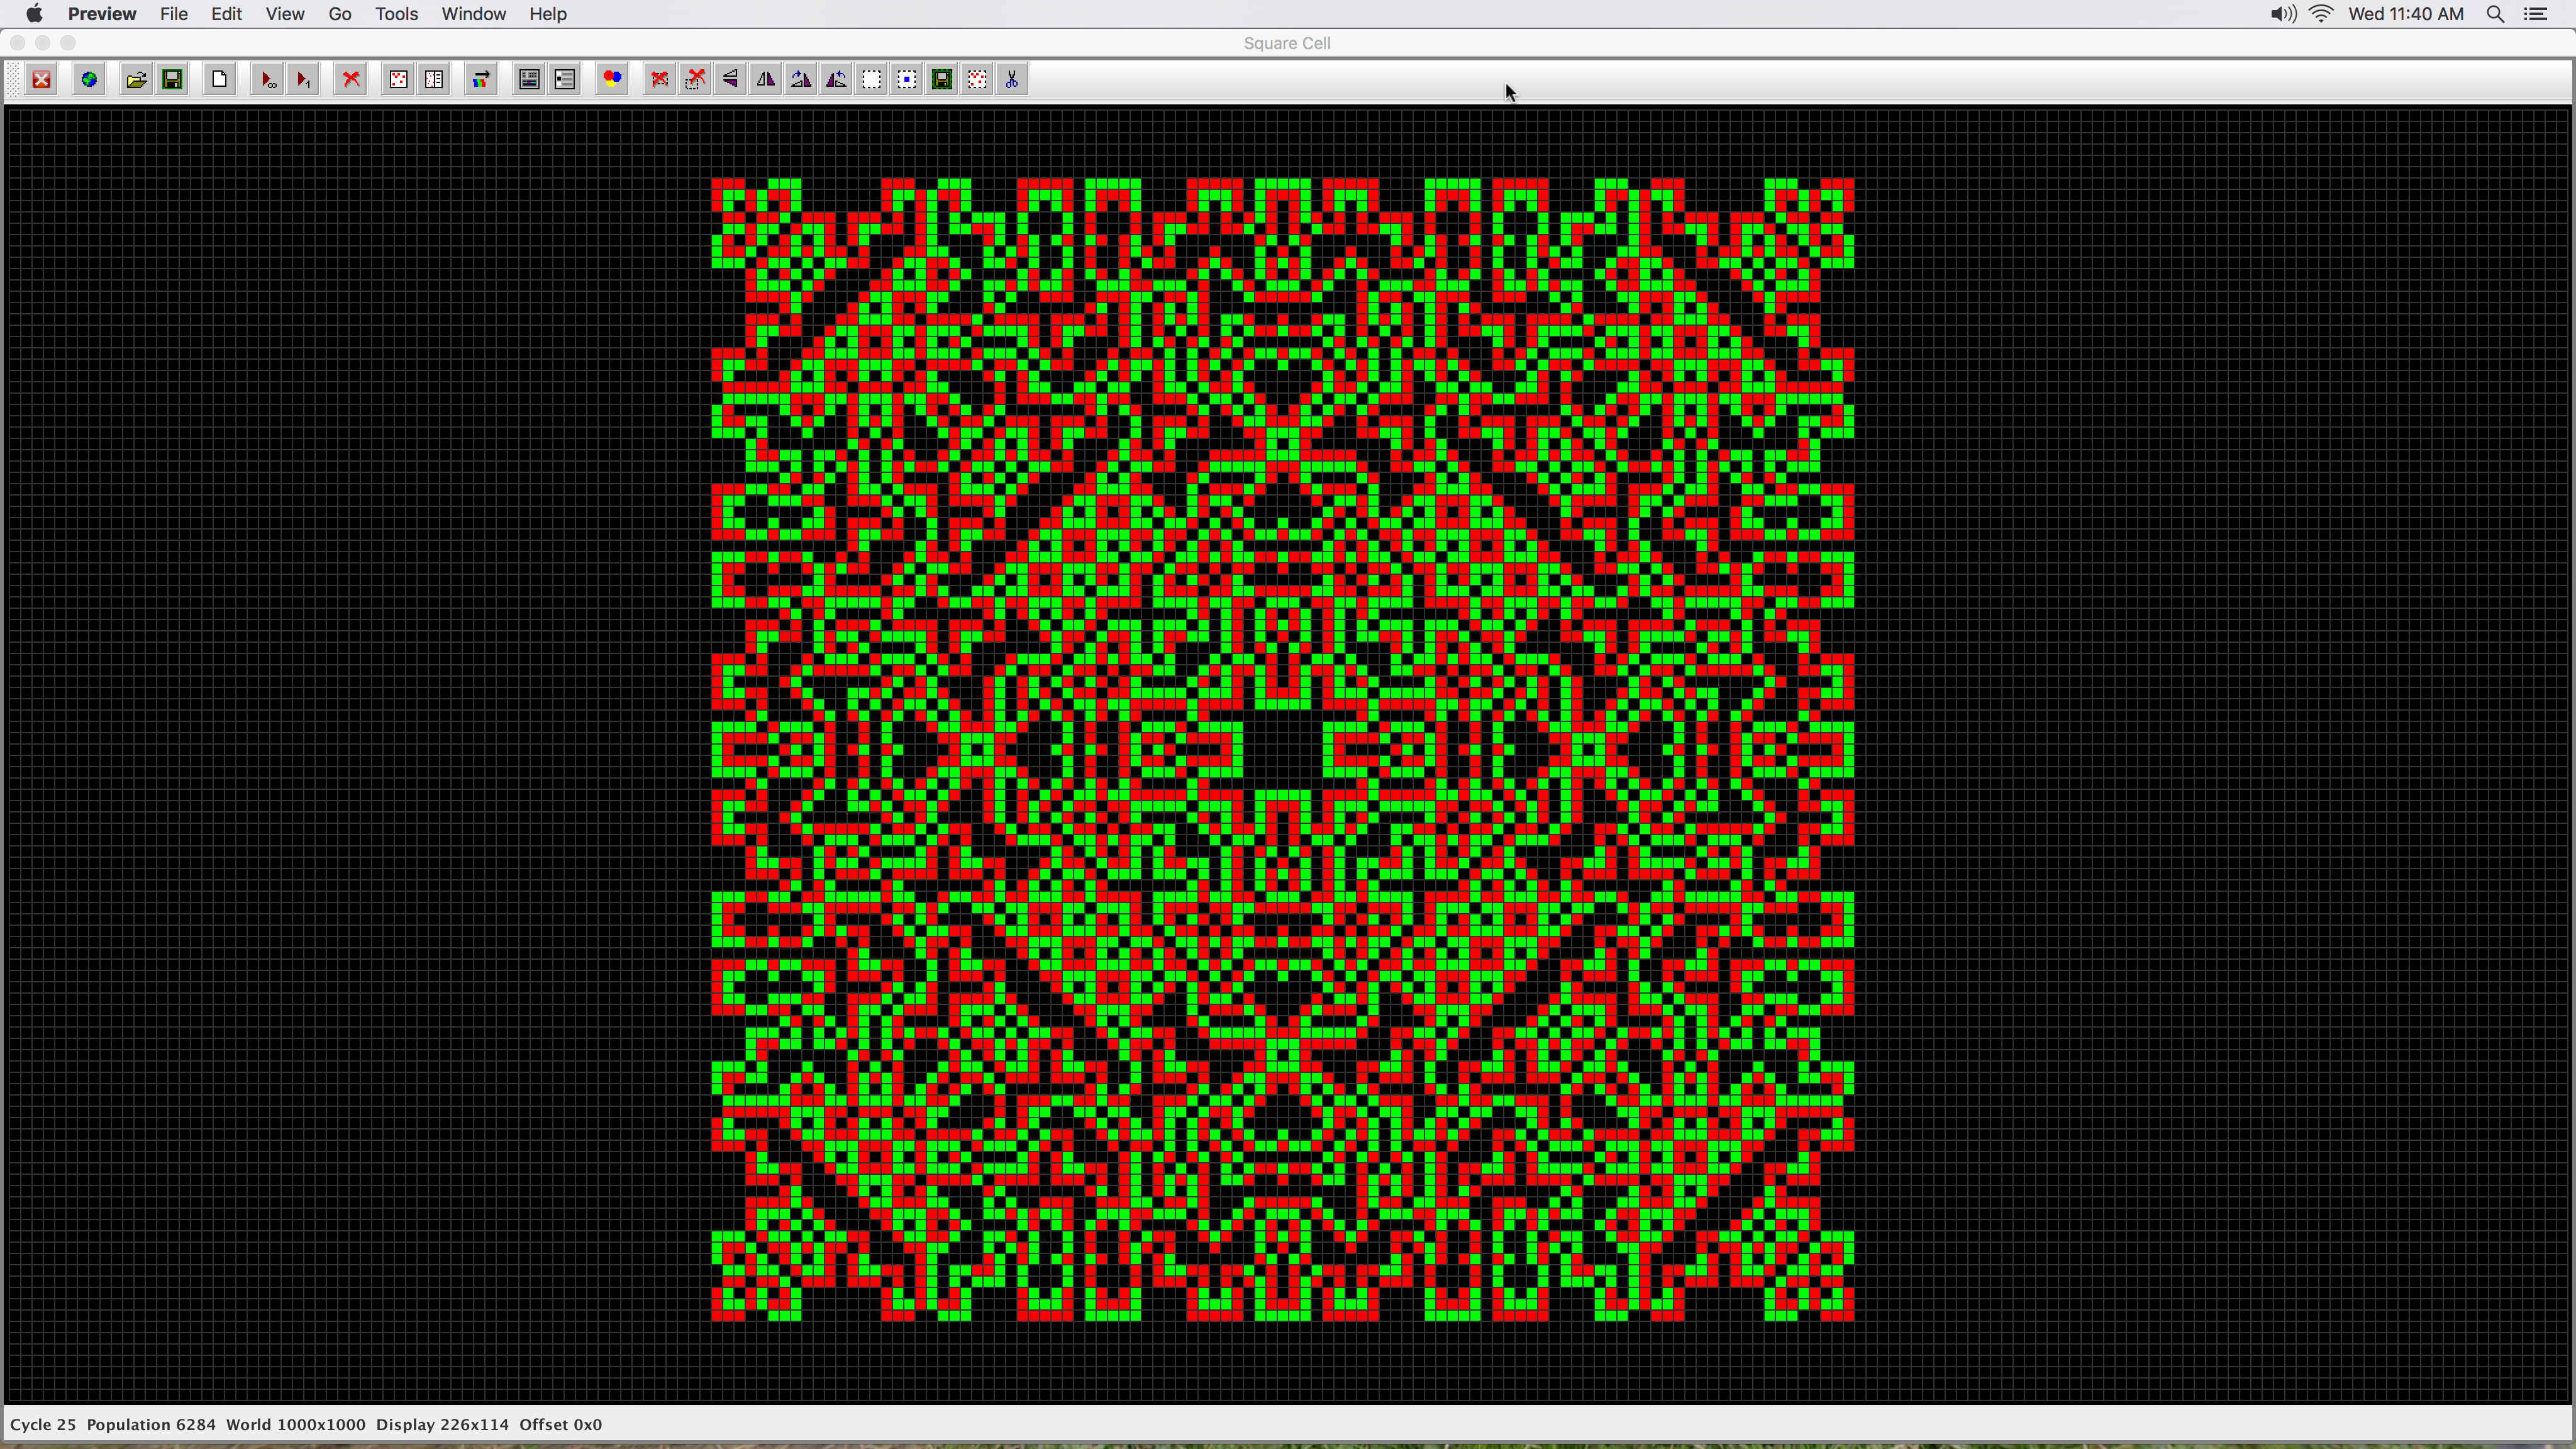Open a file with the folder icon

[137, 80]
